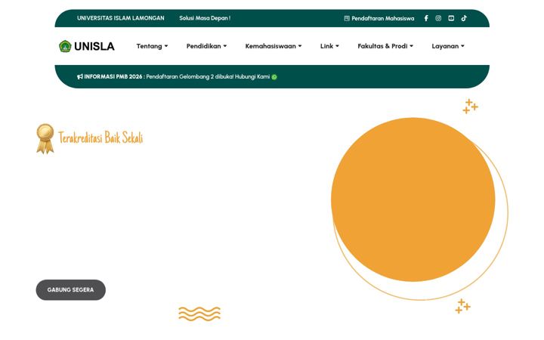
Task: Open the Link dropdown menu
Action: tap(329, 46)
